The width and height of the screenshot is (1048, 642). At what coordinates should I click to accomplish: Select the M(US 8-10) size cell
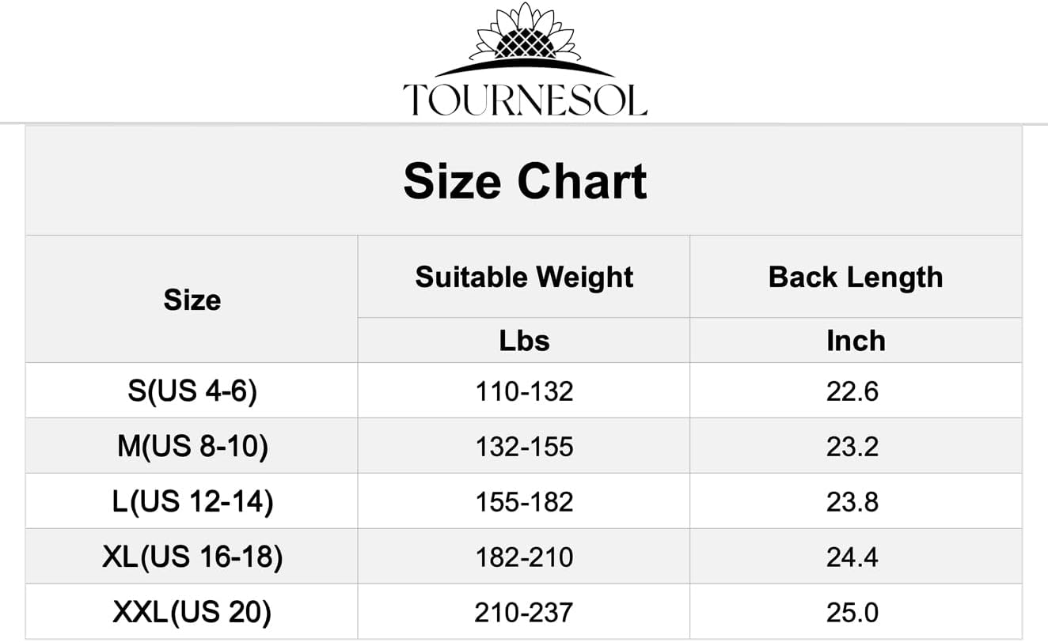pyautogui.click(x=192, y=447)
